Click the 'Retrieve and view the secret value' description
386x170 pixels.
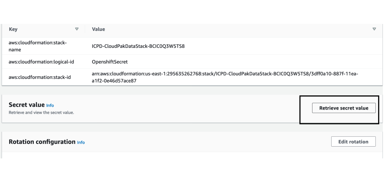[x=41, y=113]
